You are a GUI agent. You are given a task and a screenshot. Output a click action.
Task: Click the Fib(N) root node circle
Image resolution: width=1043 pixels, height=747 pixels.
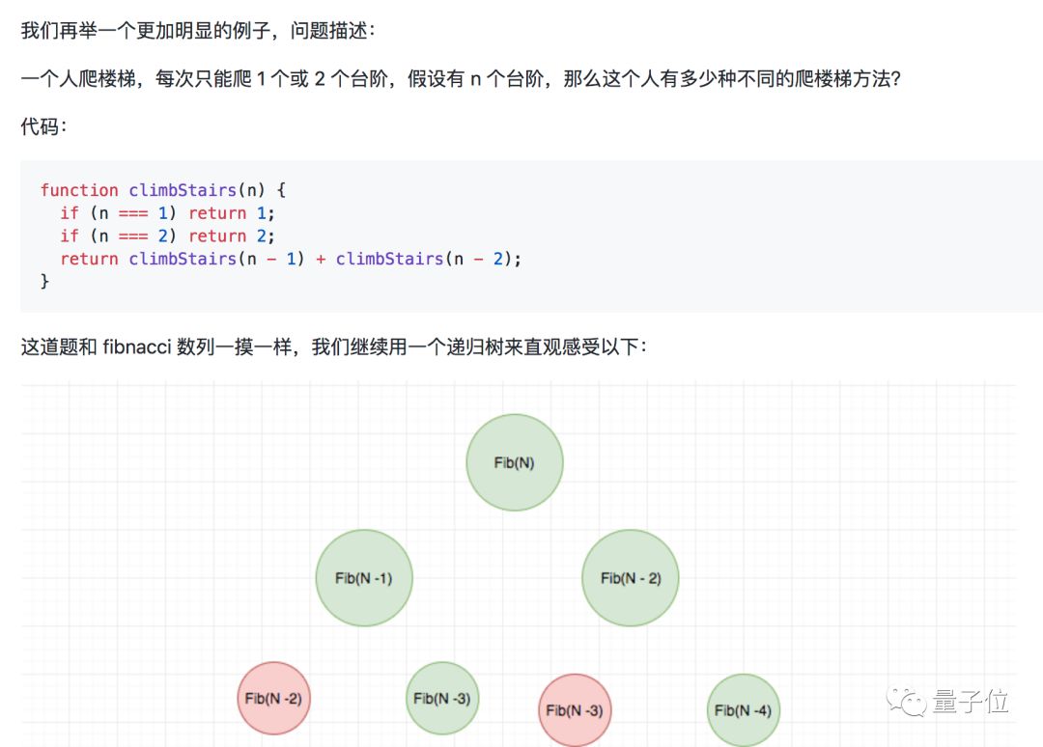click(514, 462)
